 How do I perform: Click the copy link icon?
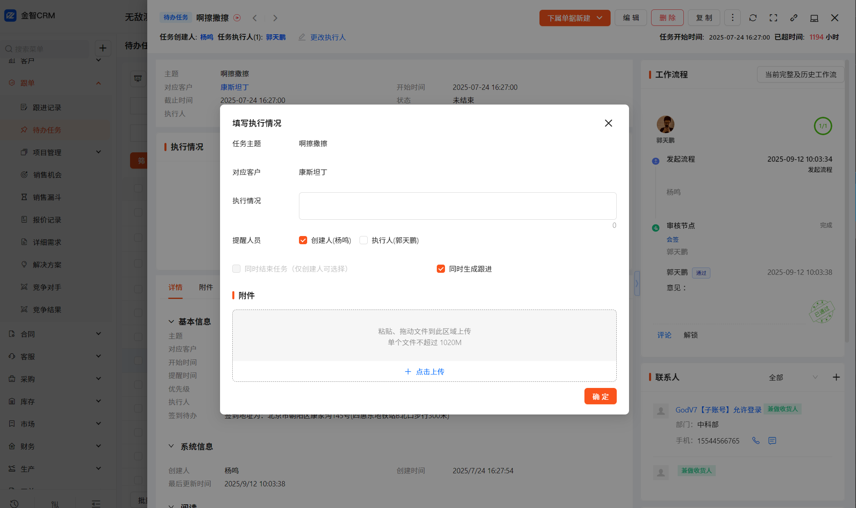(x=794, y=18)
